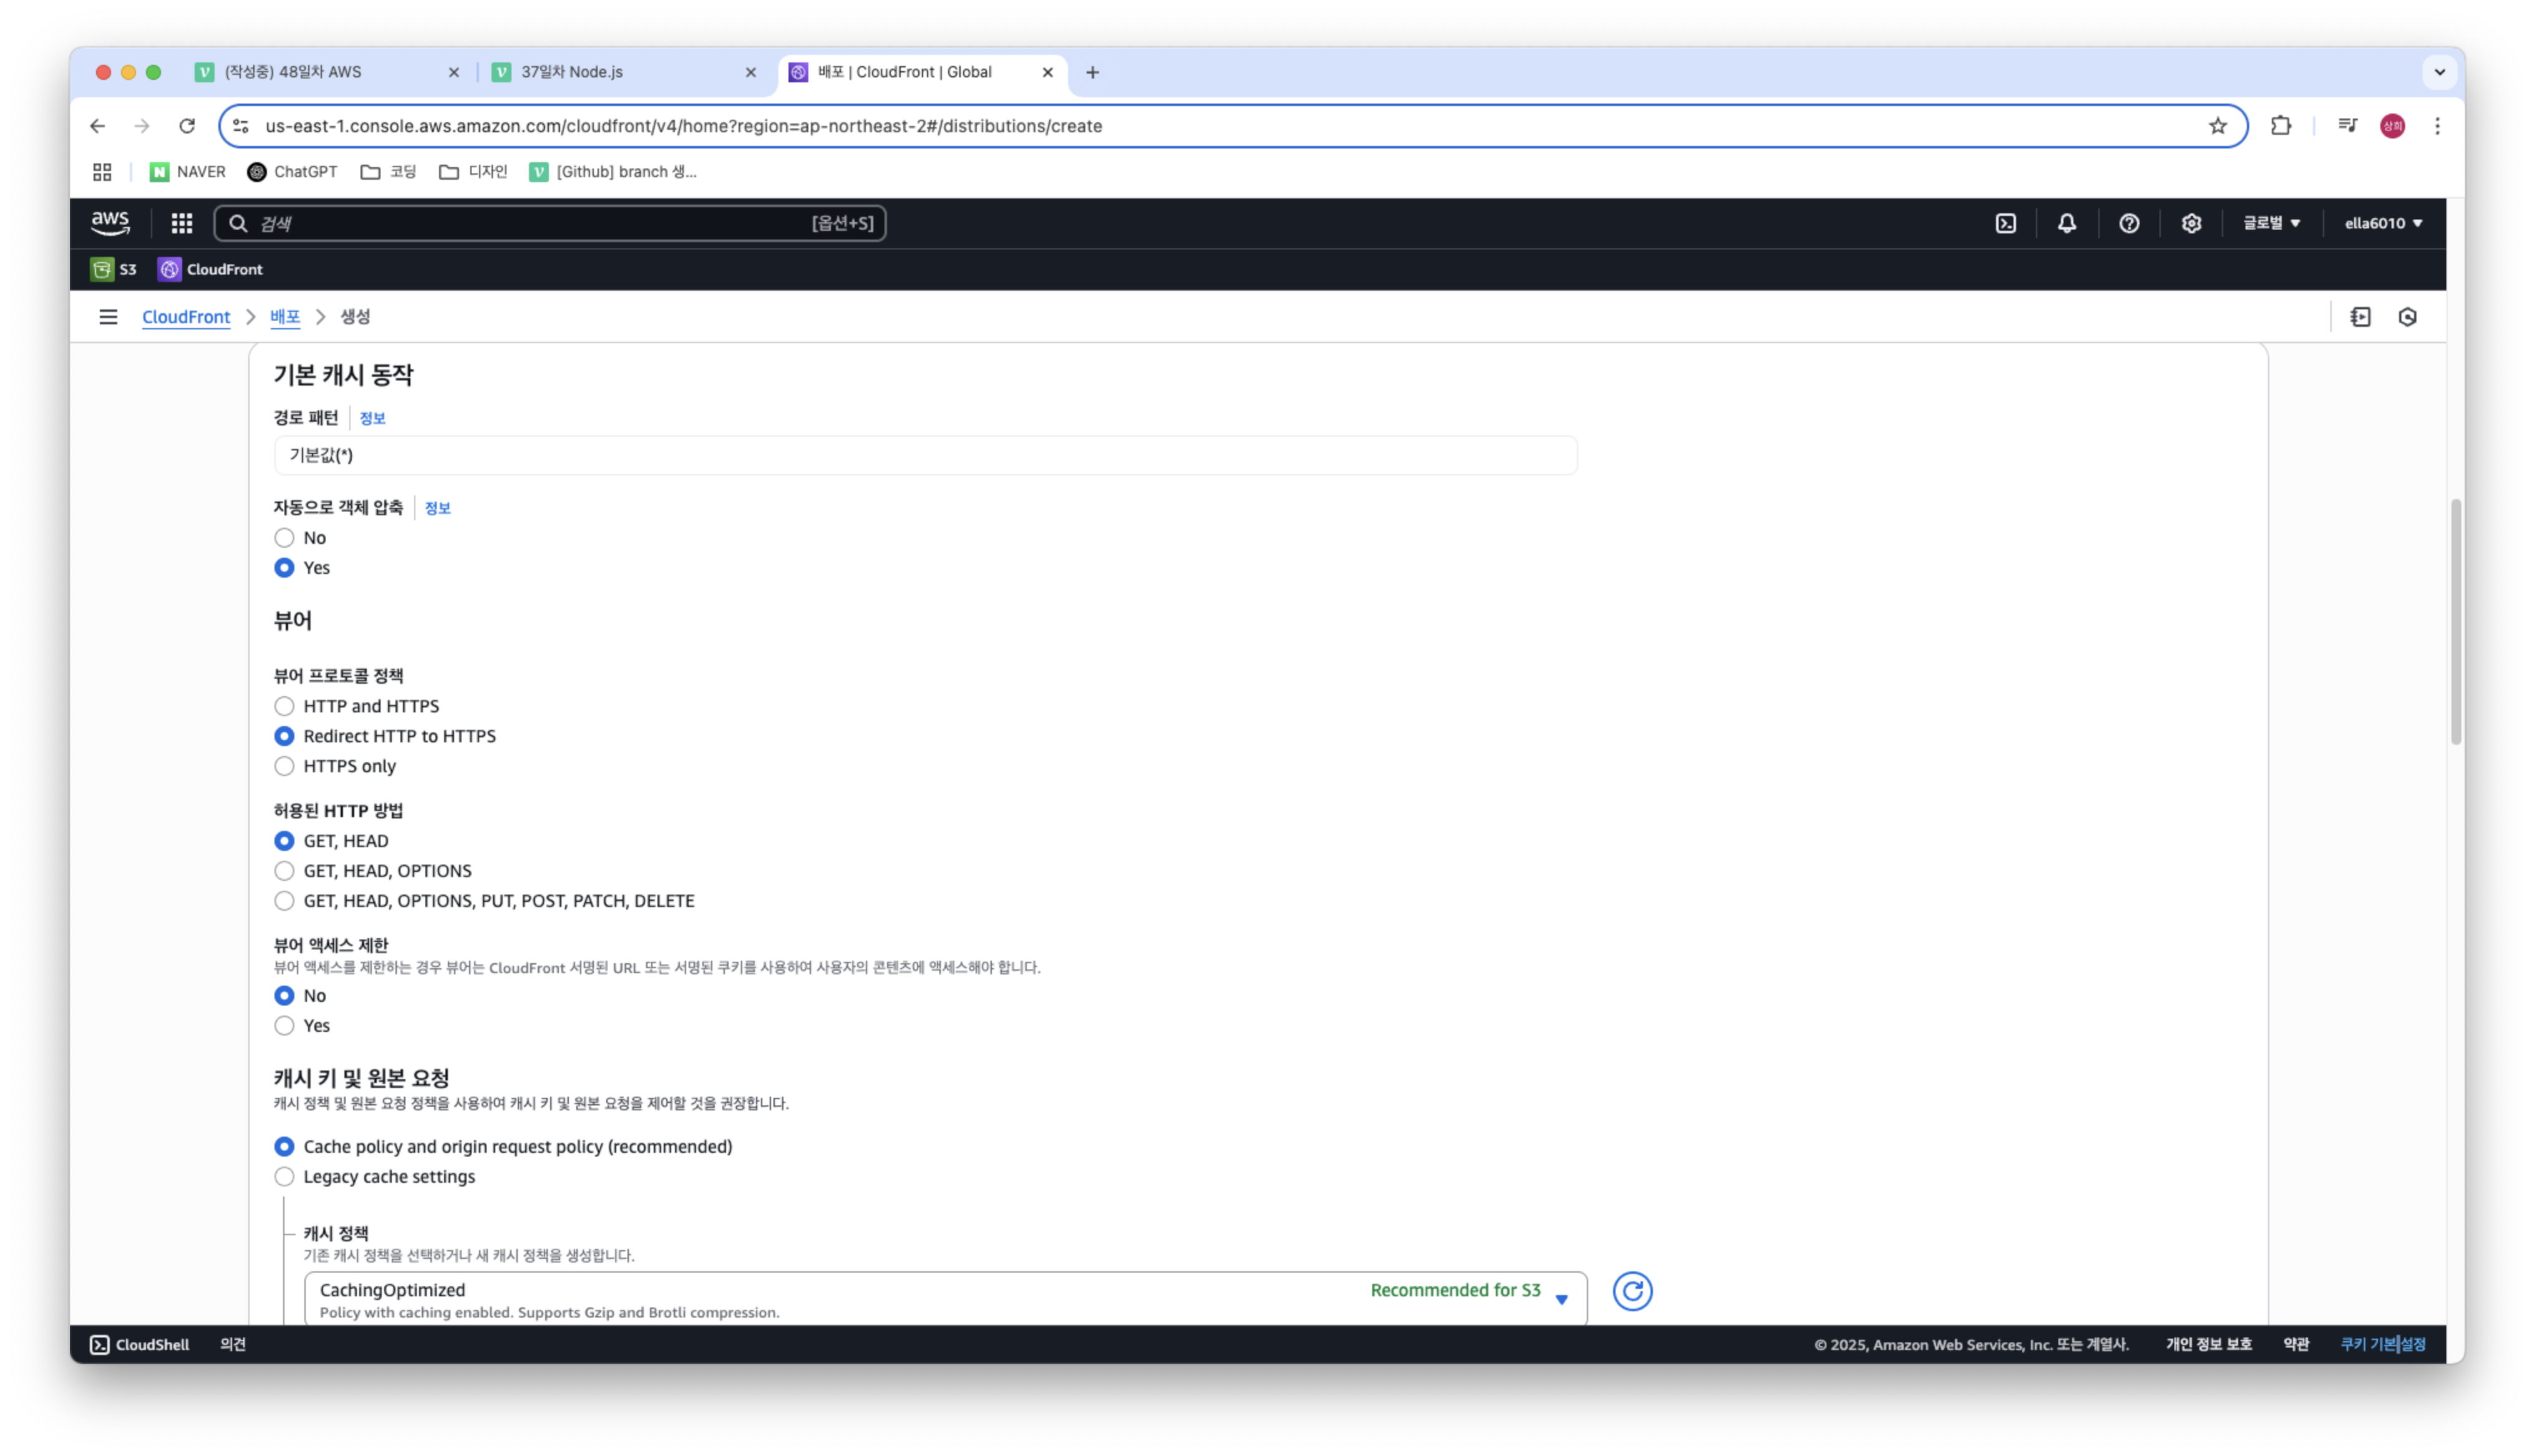2535x1456 pixels.
Task: Bookmark this page with the star
Action: click(x=2217, y=126)
